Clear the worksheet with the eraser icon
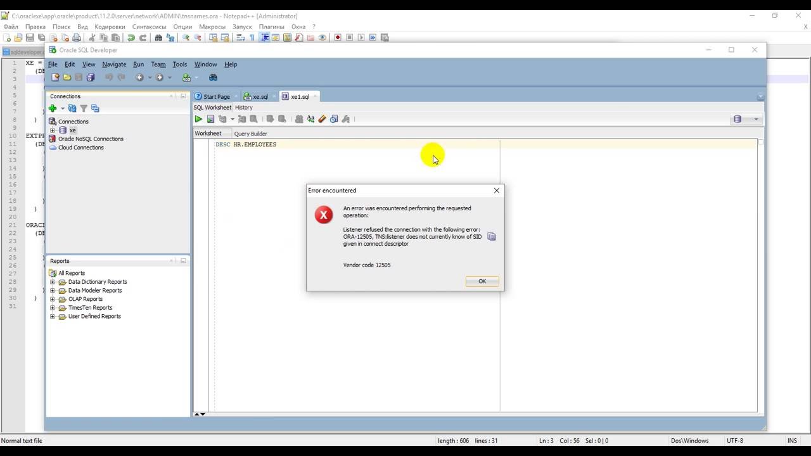Viewport: 811px width, 456px height. 322,119
